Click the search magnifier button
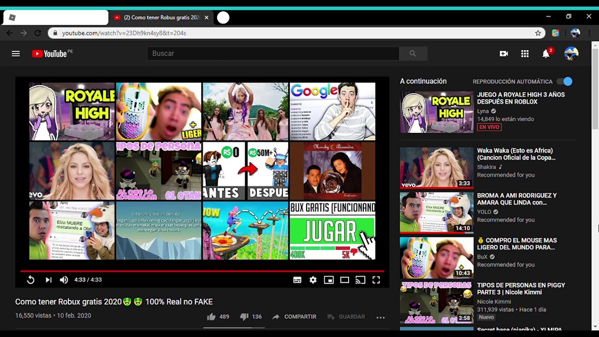 413,53
